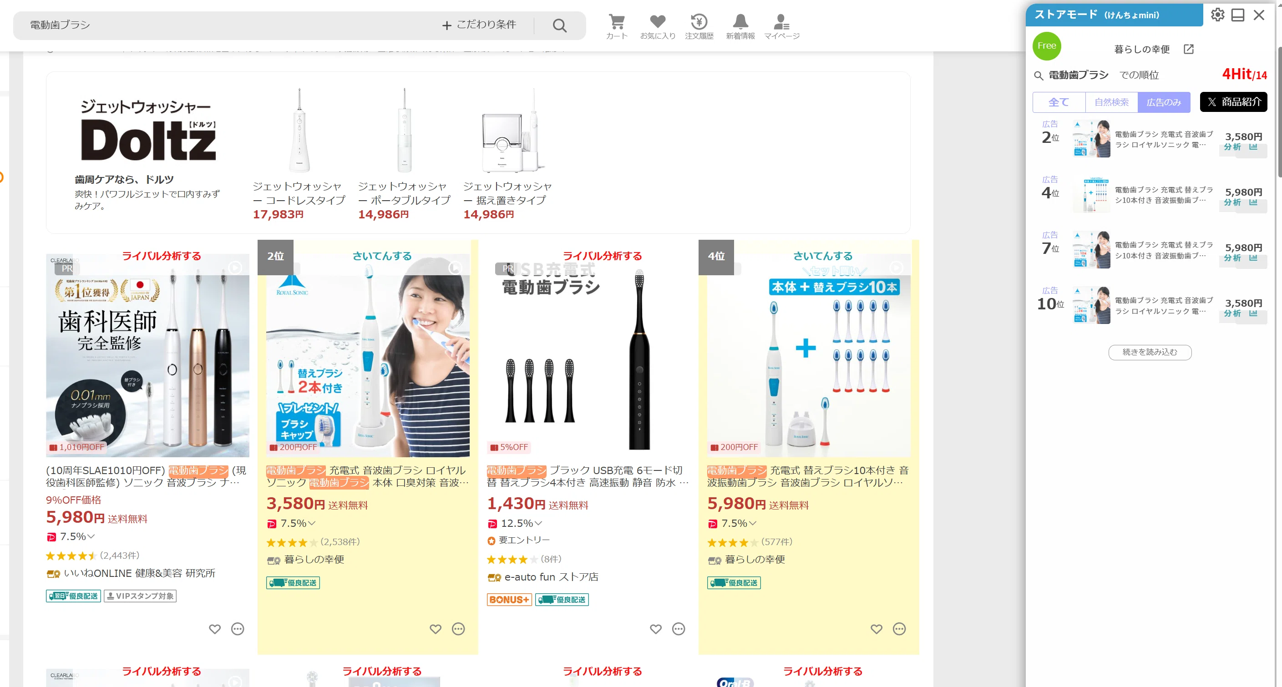Image resolution: width=1282 pixels, height=687 pixels.
Task: Click the BONUS+ badge
Action: (509, 600)
